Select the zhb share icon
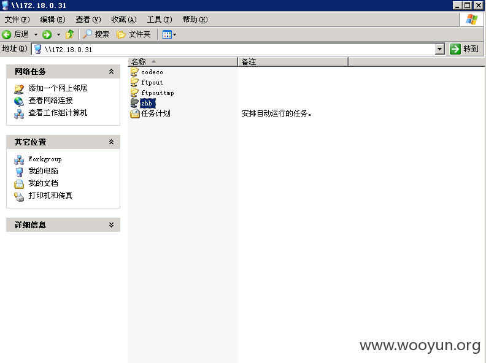Screen dimensions: 486x363 134,103
